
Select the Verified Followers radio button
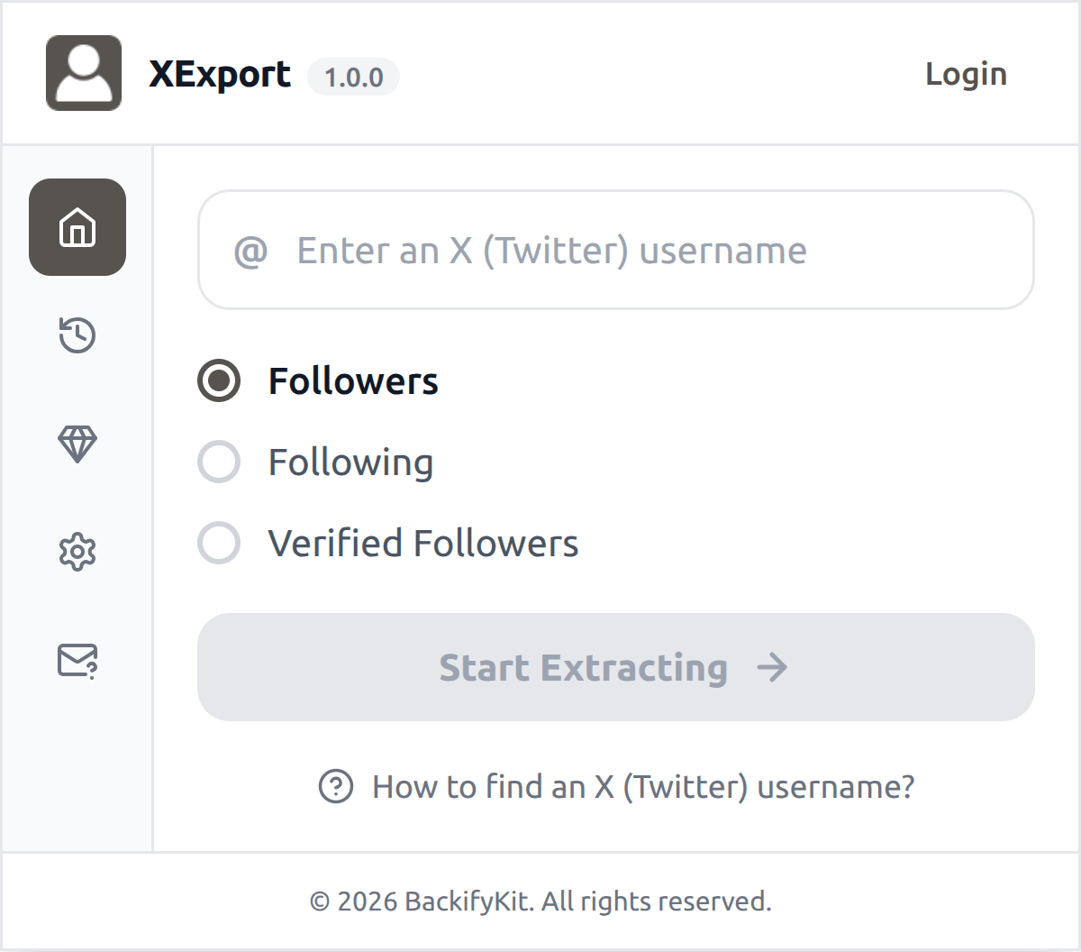[x=219, y=543]
